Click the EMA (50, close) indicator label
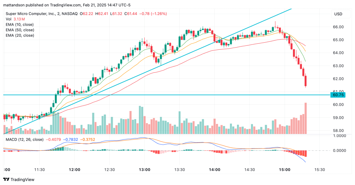 pyautogui.click(x=19, y=30)
